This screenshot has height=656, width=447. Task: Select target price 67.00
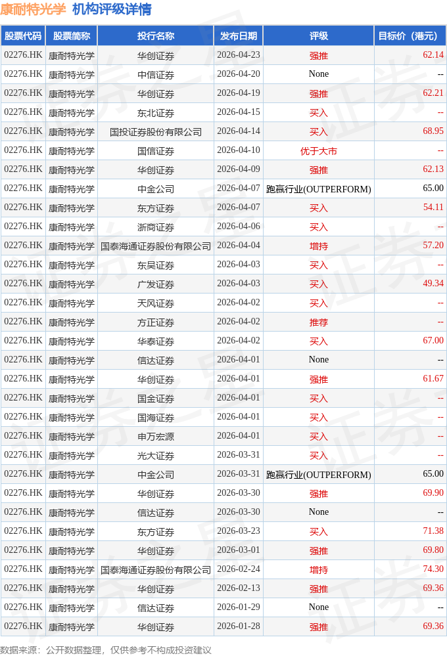[x=433, y=341]
